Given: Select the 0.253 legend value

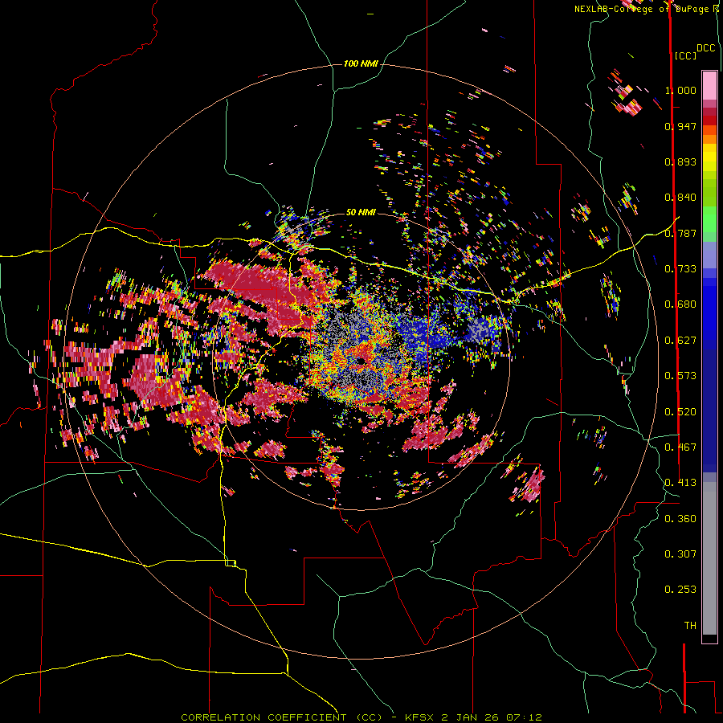Looking at the screenshot, I should coord(680,590).
